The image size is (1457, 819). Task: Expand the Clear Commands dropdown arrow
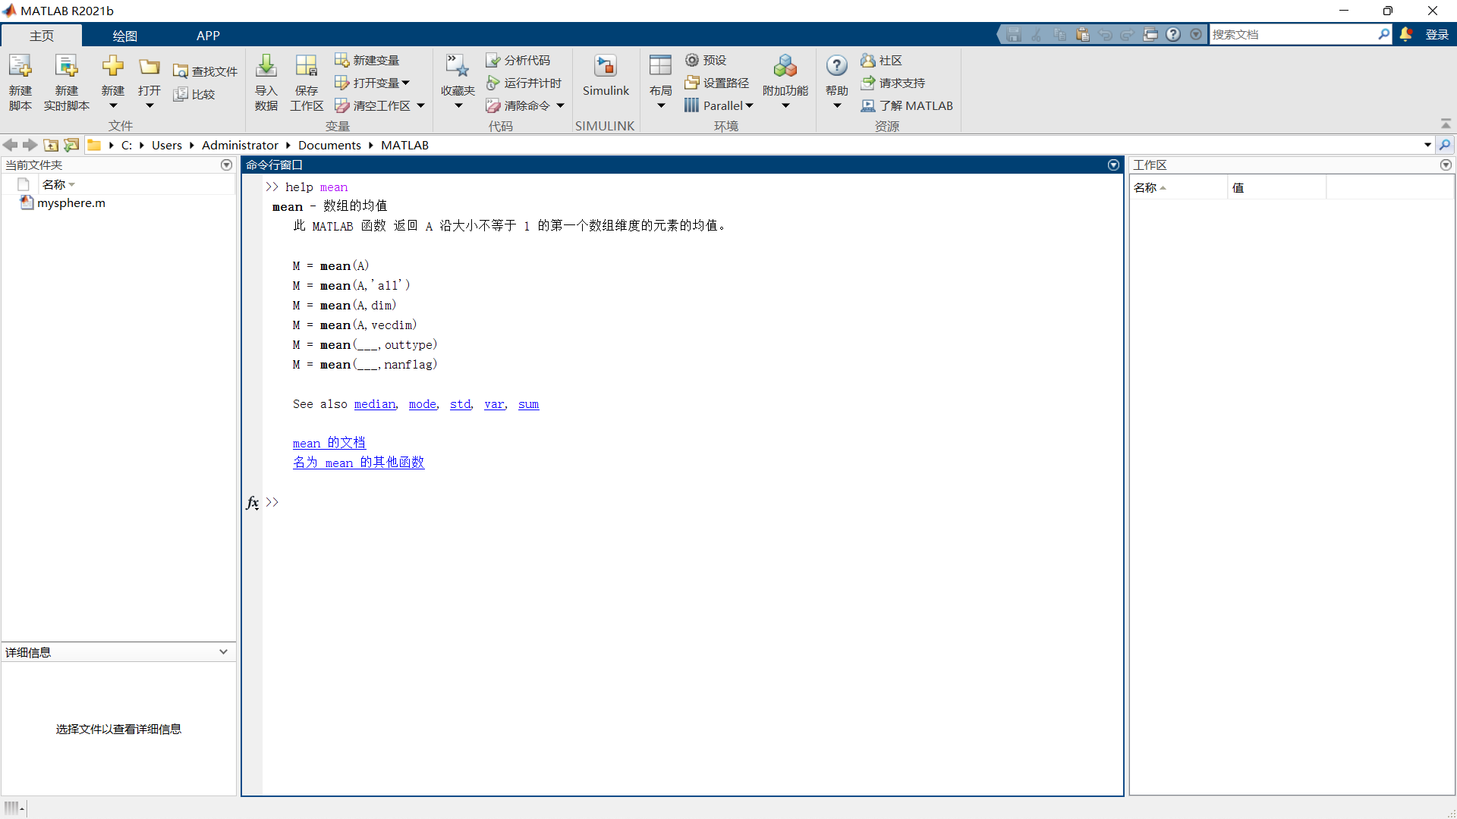pos(560,105)
